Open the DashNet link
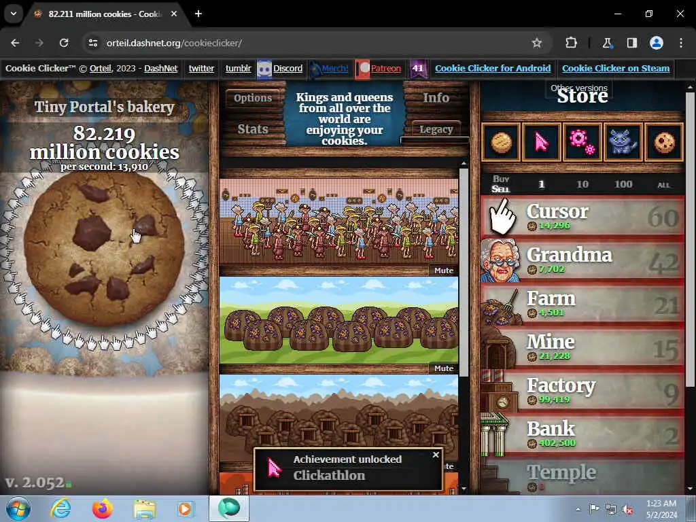This screenshot has width=696, height=522. click(x=160, y=69)
